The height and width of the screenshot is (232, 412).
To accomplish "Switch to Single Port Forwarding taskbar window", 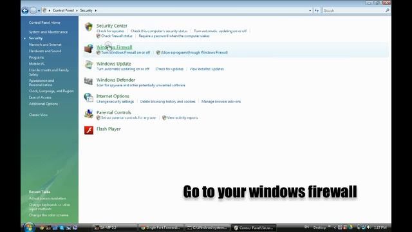I will [161, 227].
